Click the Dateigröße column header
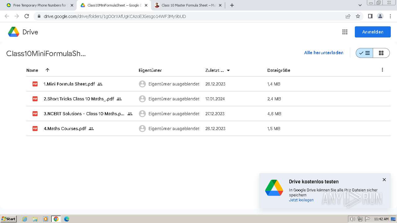397x223 pixels. (279, 70)
